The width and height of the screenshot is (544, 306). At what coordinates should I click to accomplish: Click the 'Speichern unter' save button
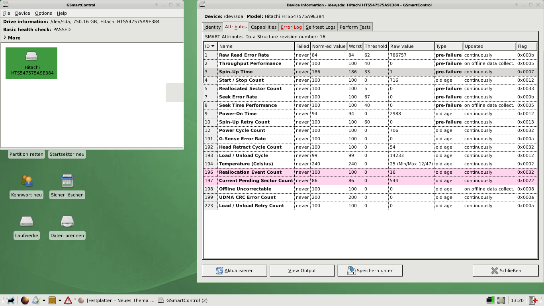(370, 271)
